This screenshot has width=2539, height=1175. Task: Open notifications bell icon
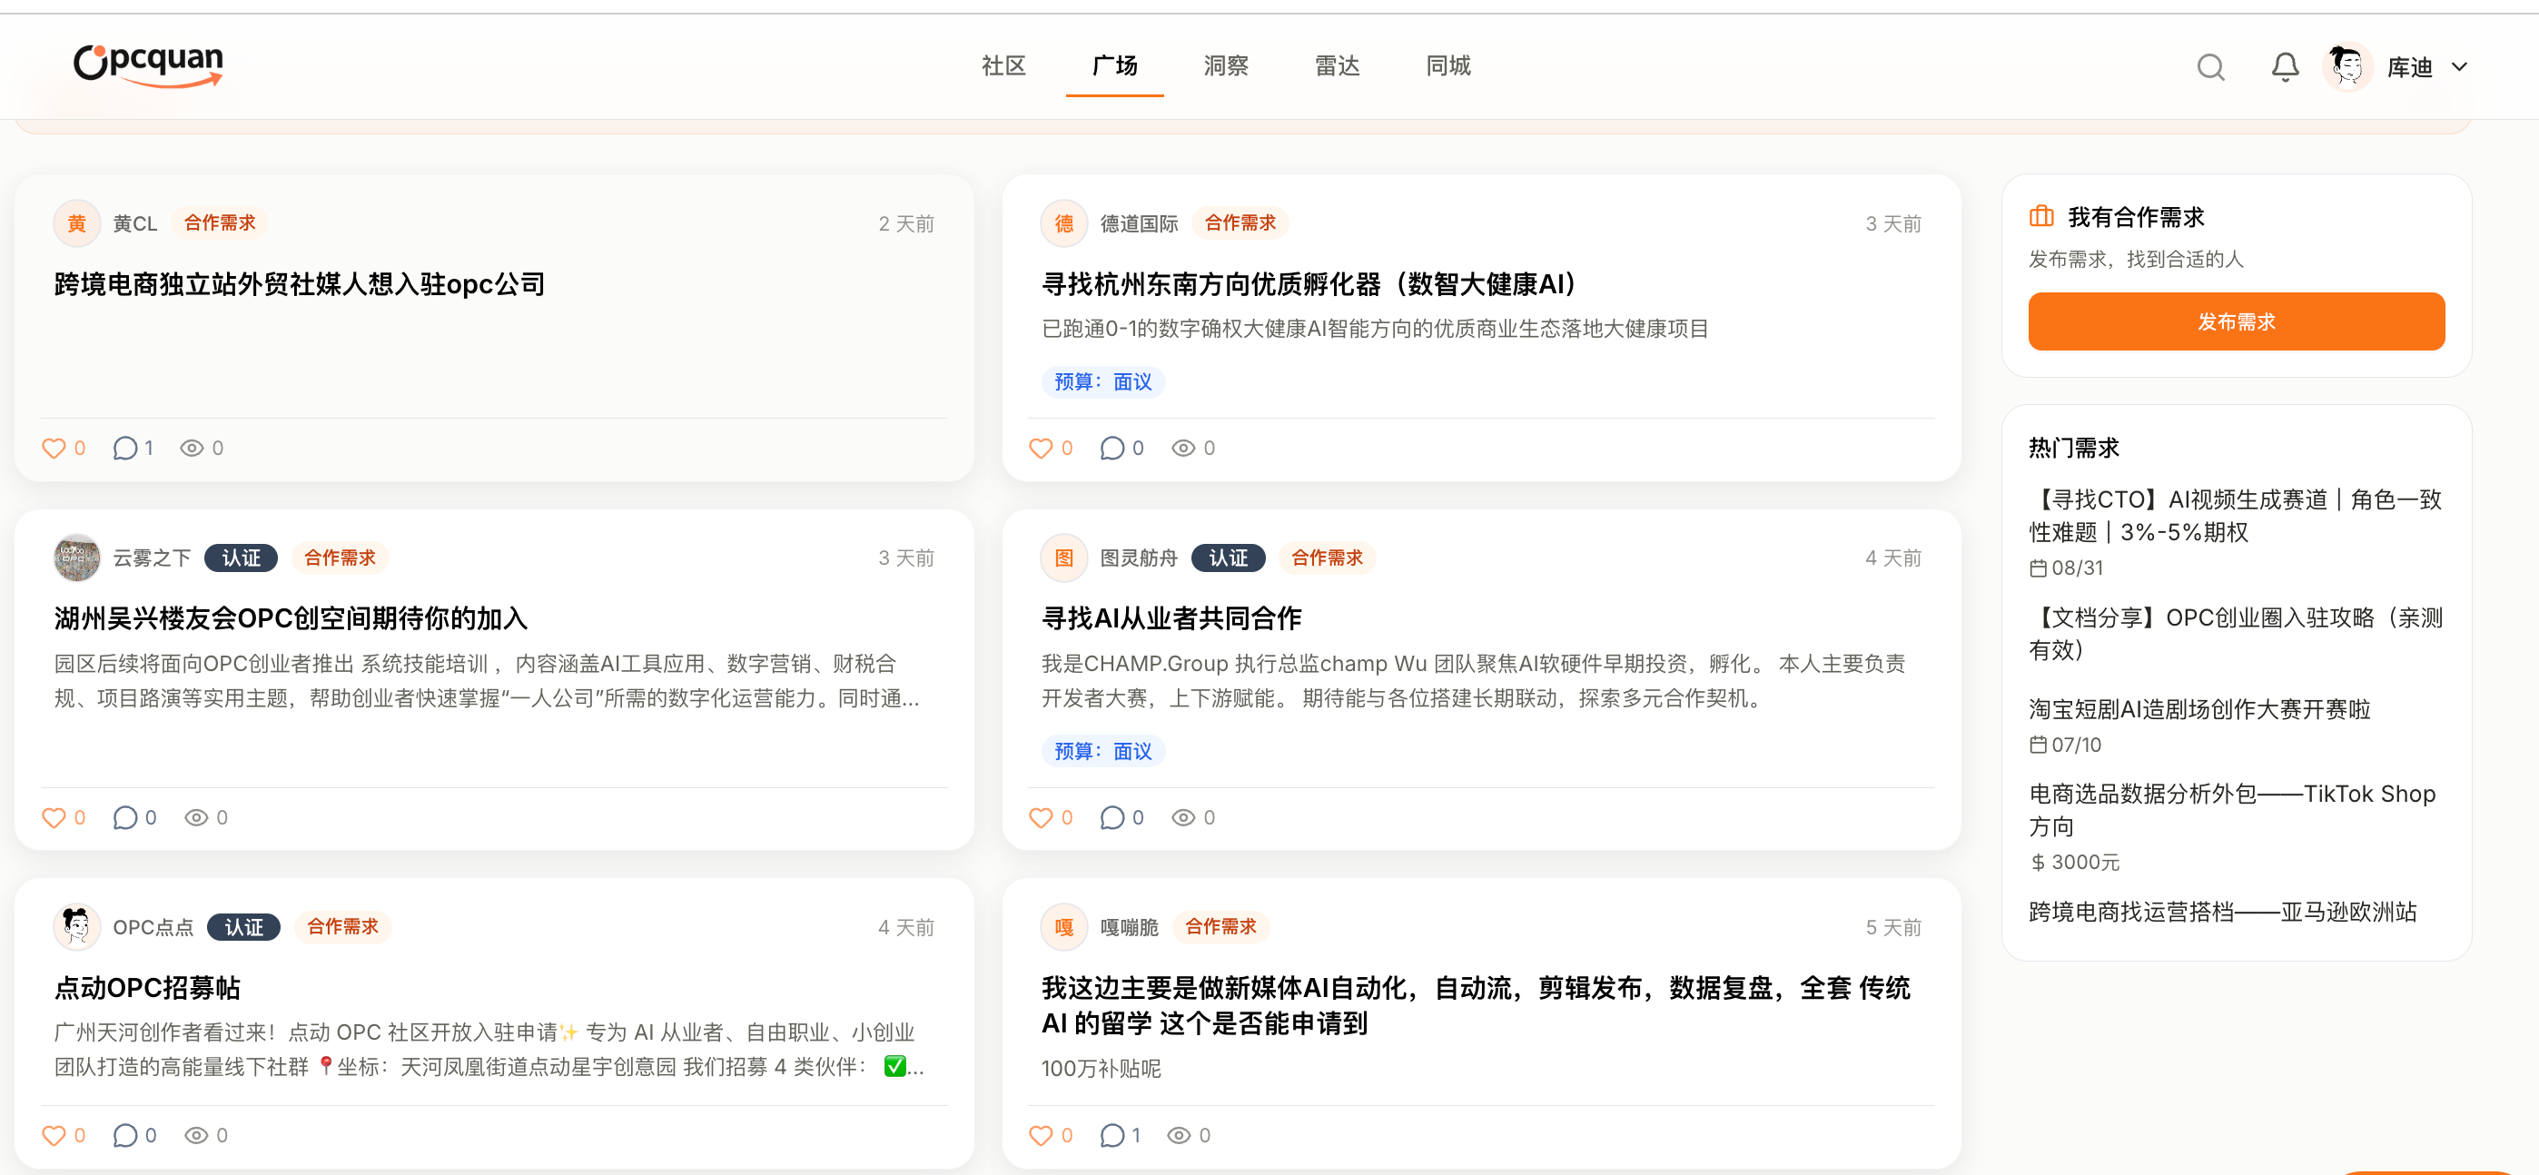tap(2284, 67)
